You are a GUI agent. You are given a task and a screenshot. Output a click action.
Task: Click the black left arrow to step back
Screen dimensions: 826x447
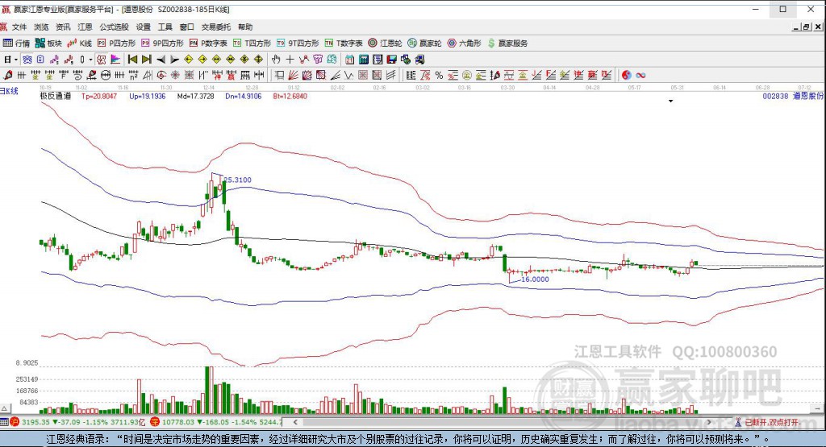pyautogui.click(x=161, y=60)
